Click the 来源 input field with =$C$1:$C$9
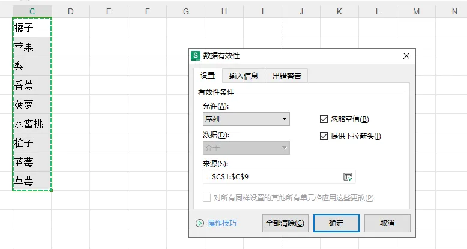Screen dimensions: 467x249 (279, 177)
